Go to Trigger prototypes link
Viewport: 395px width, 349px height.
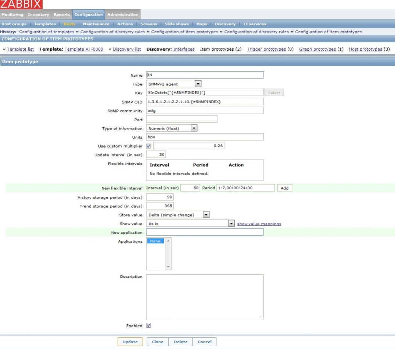tap(266, 49)
